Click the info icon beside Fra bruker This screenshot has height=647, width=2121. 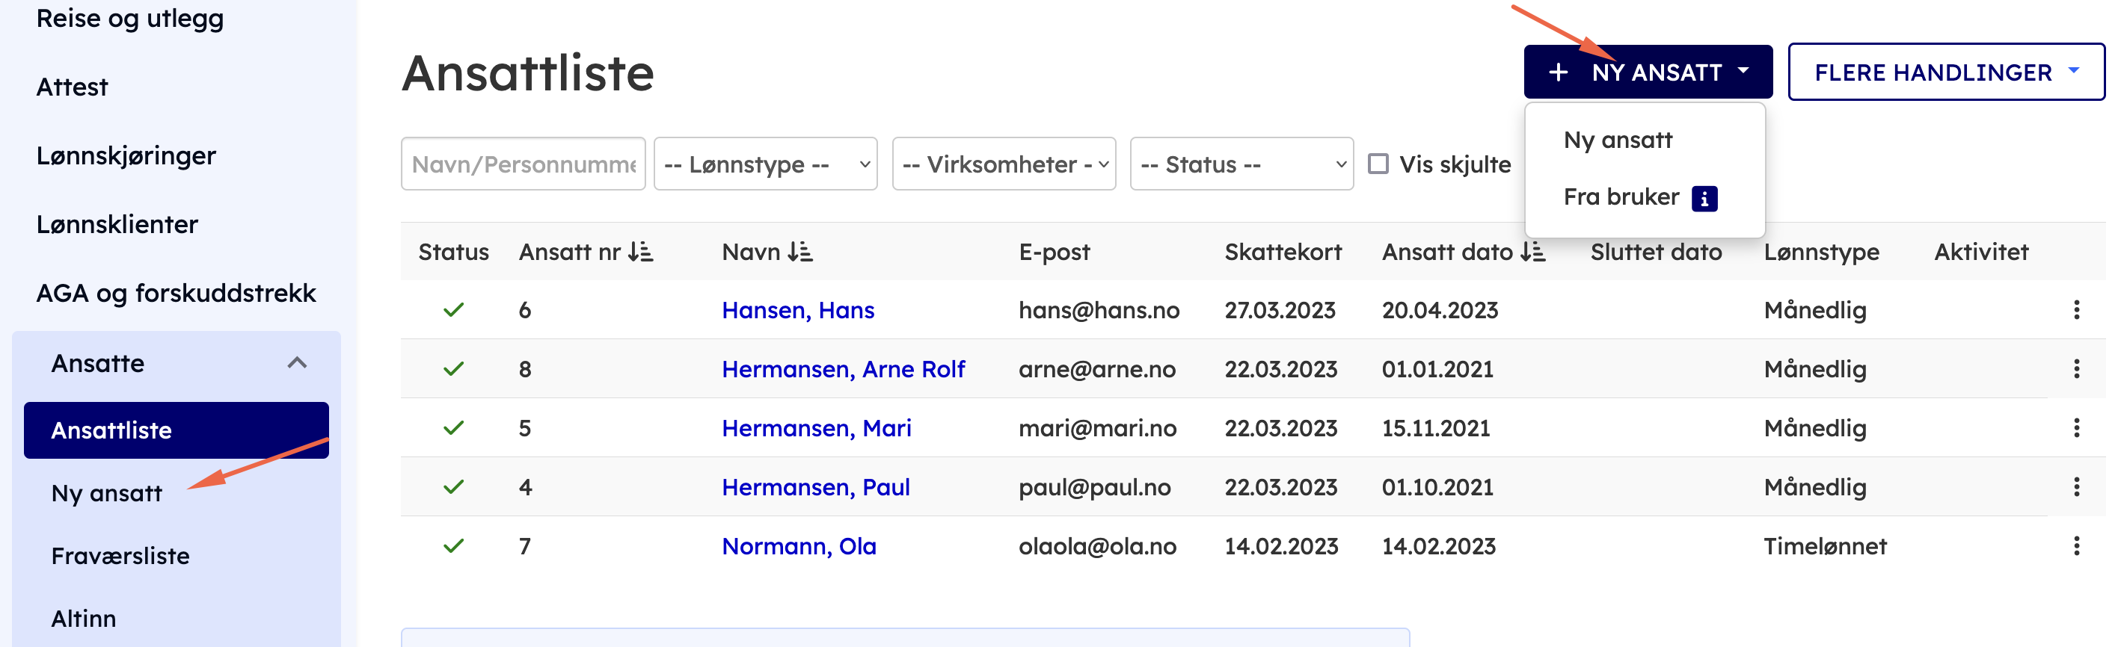1704,198
